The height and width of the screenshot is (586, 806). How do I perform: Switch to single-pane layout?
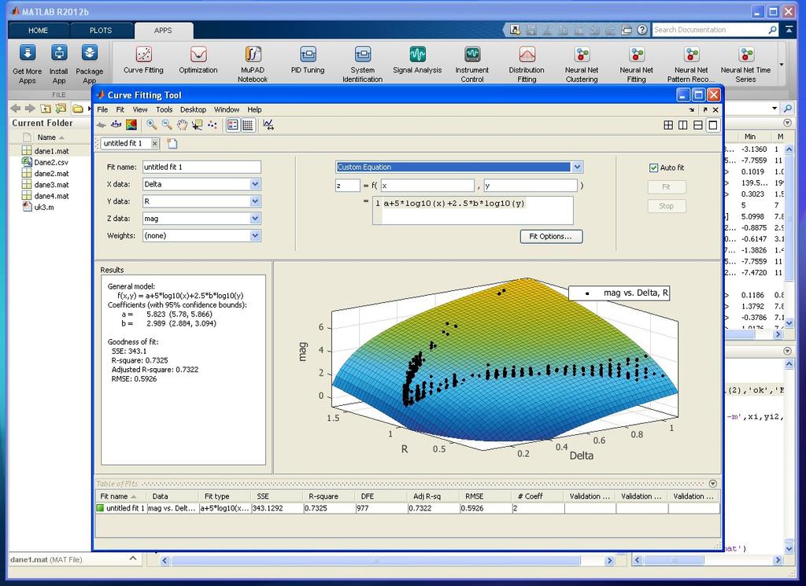pyautogui.click(x=713, y=125)
